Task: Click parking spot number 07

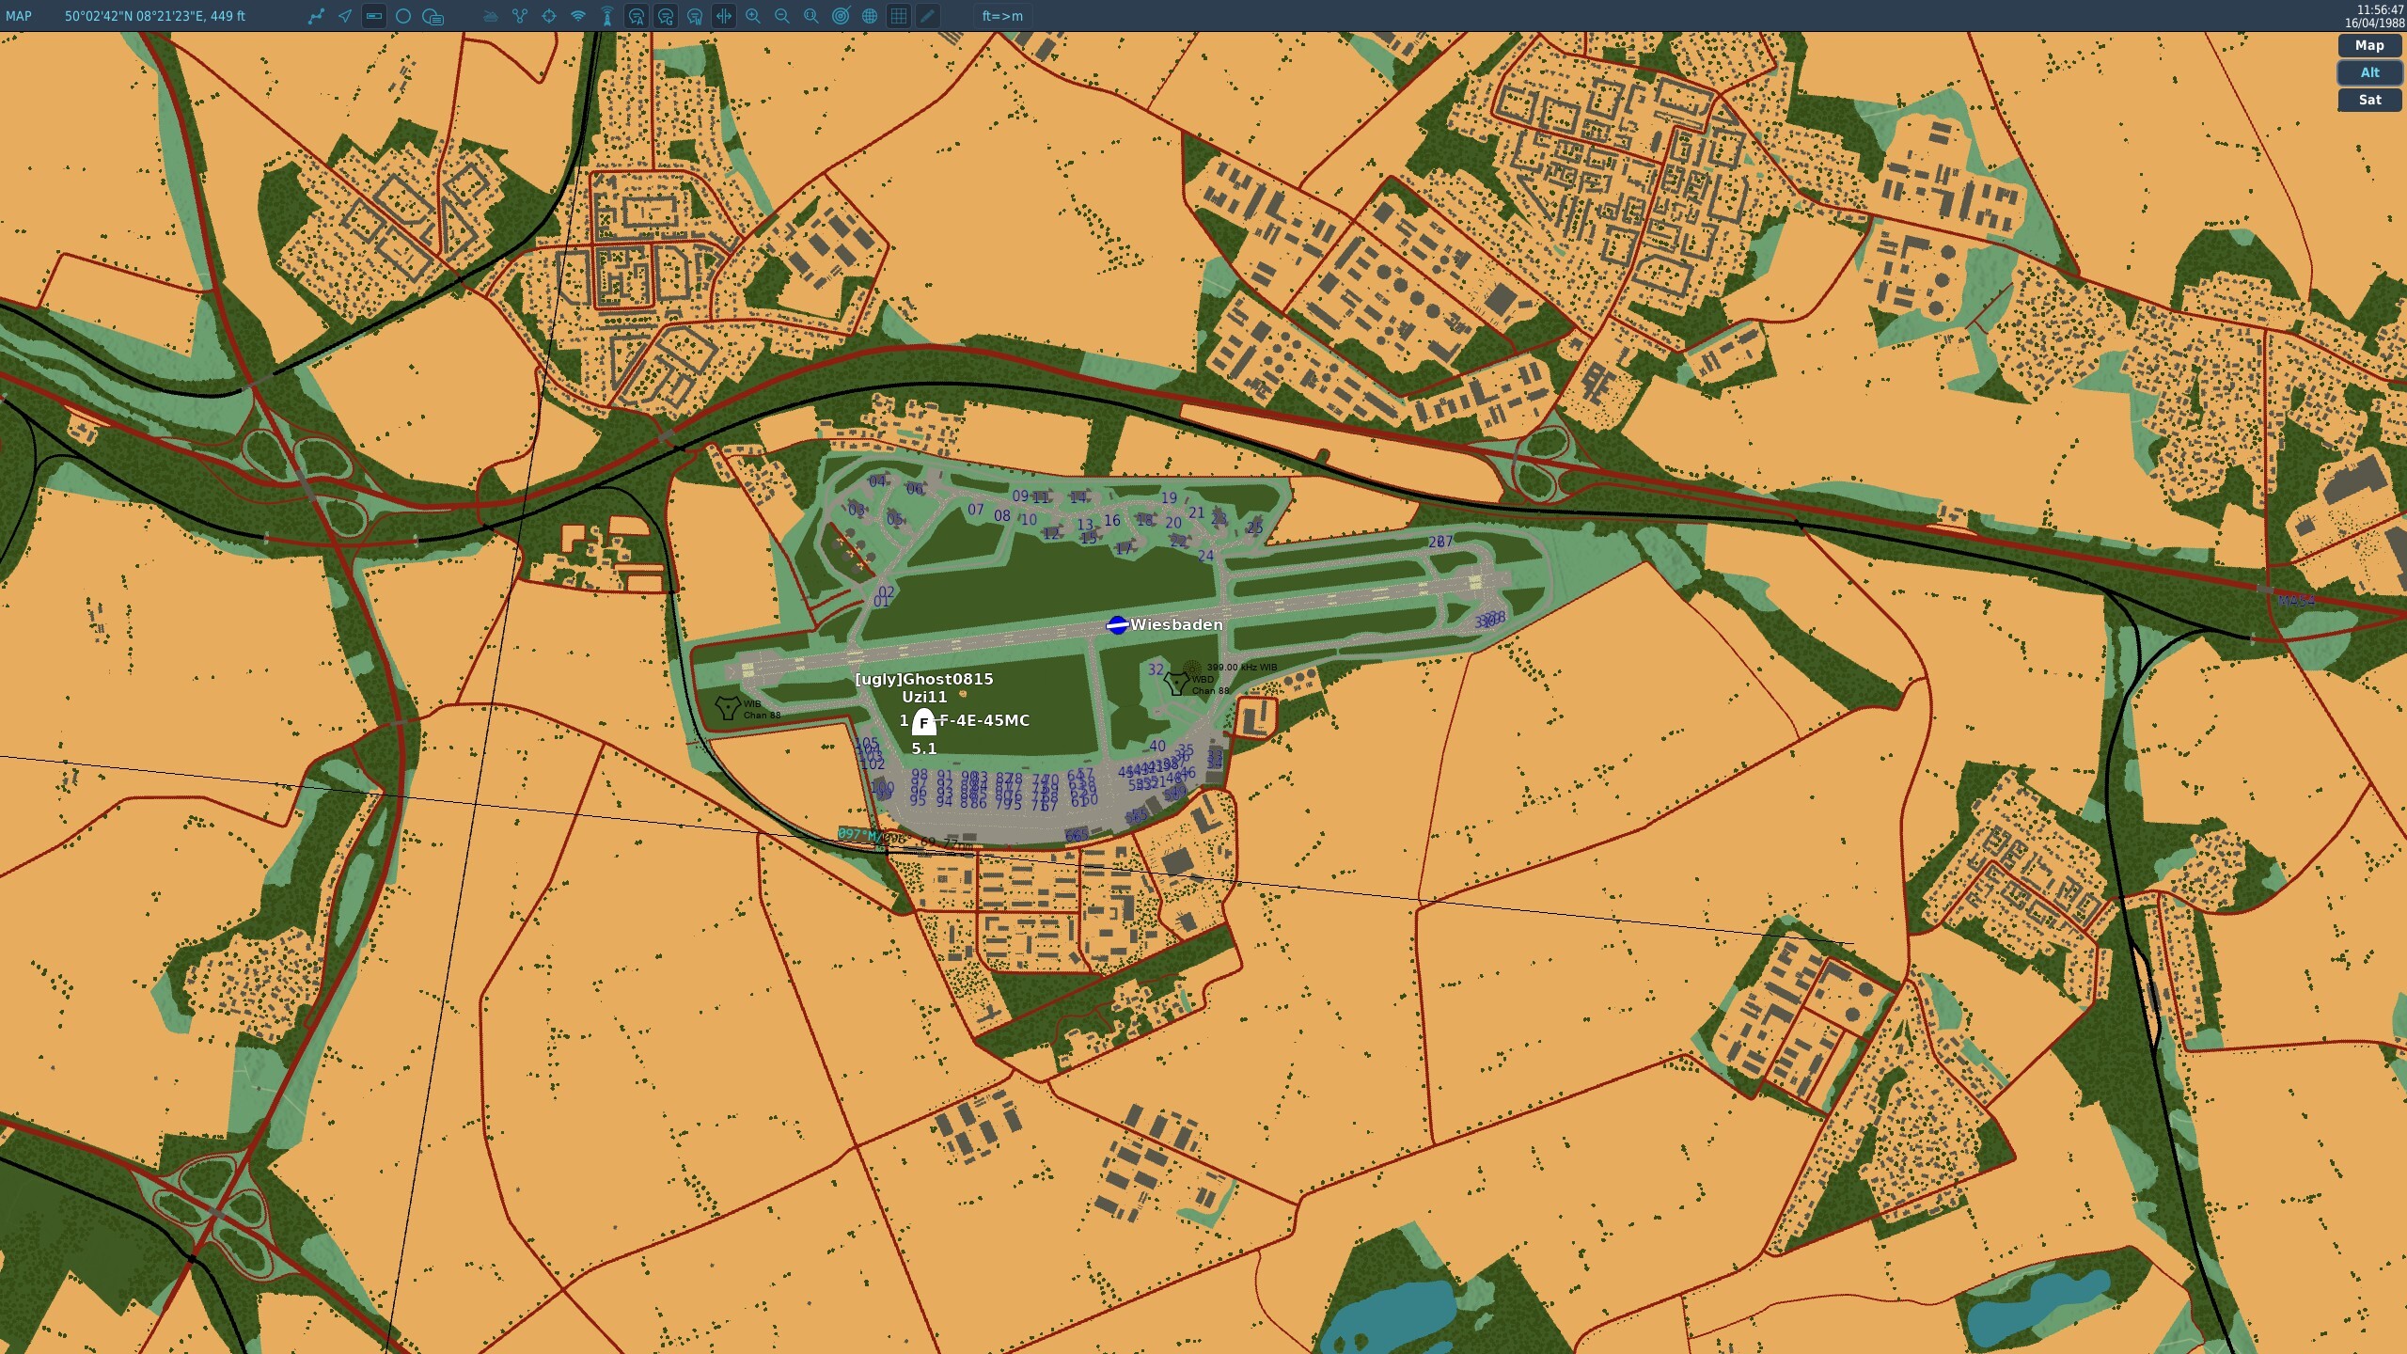Action: pos(975,510)
